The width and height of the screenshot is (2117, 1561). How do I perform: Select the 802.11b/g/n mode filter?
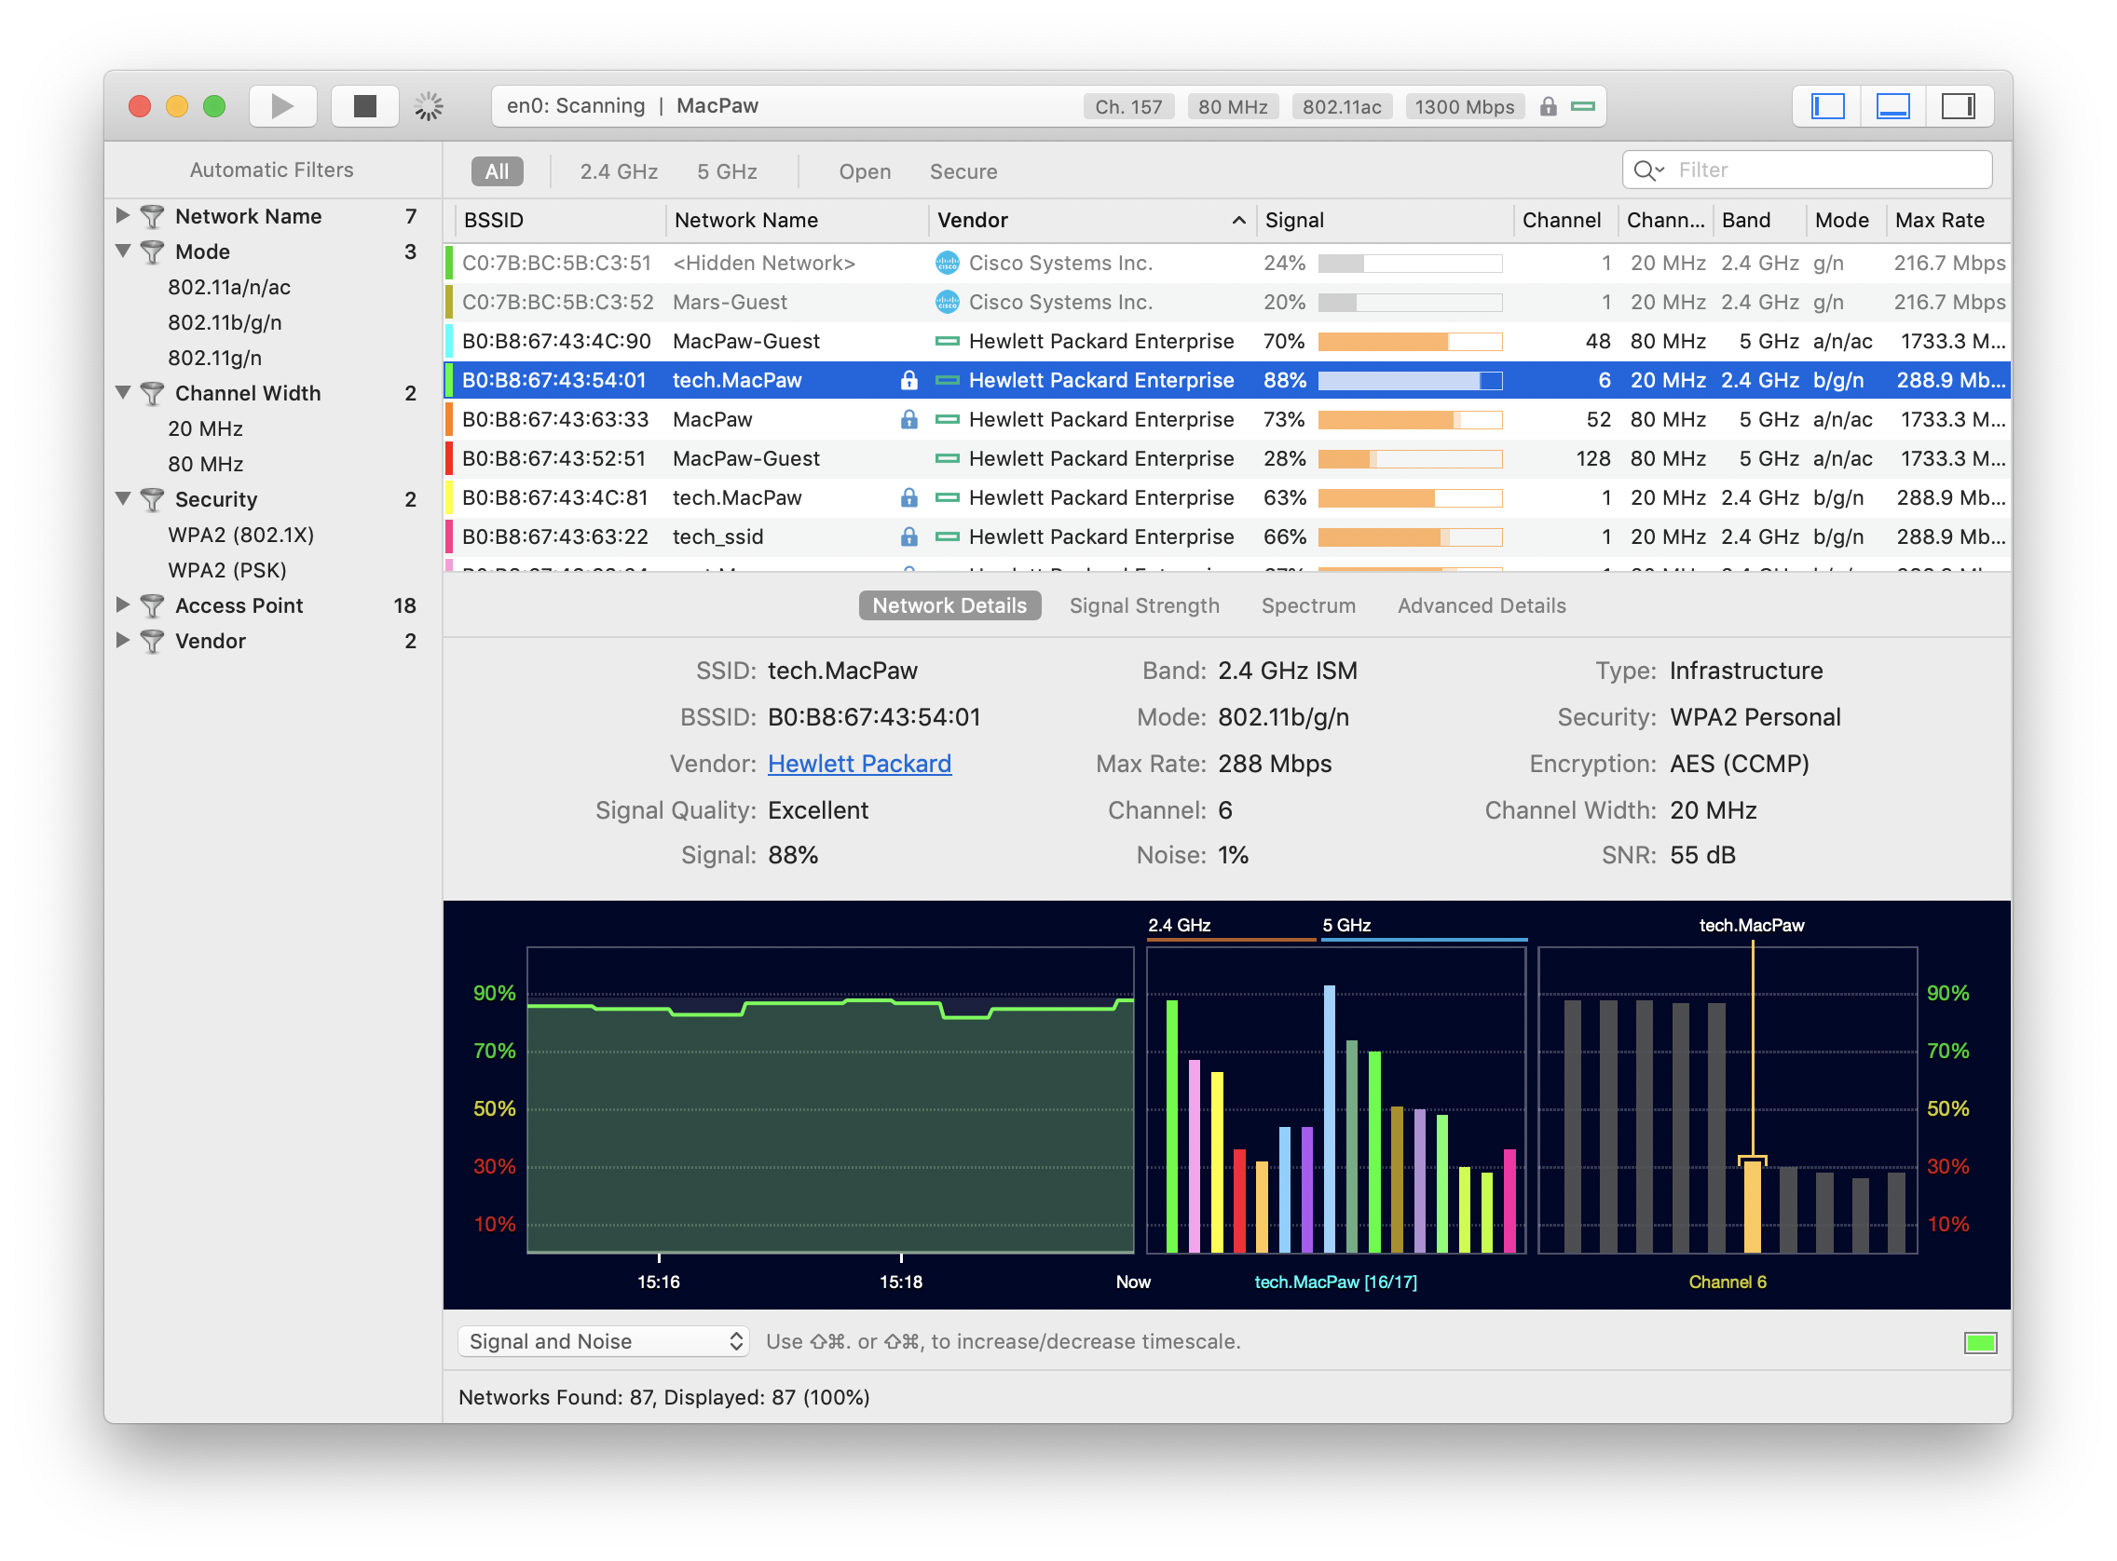click(225, 322)
